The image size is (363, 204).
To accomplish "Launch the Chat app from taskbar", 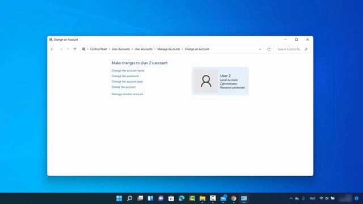I will pyautogui.click(x=161, y=198).
